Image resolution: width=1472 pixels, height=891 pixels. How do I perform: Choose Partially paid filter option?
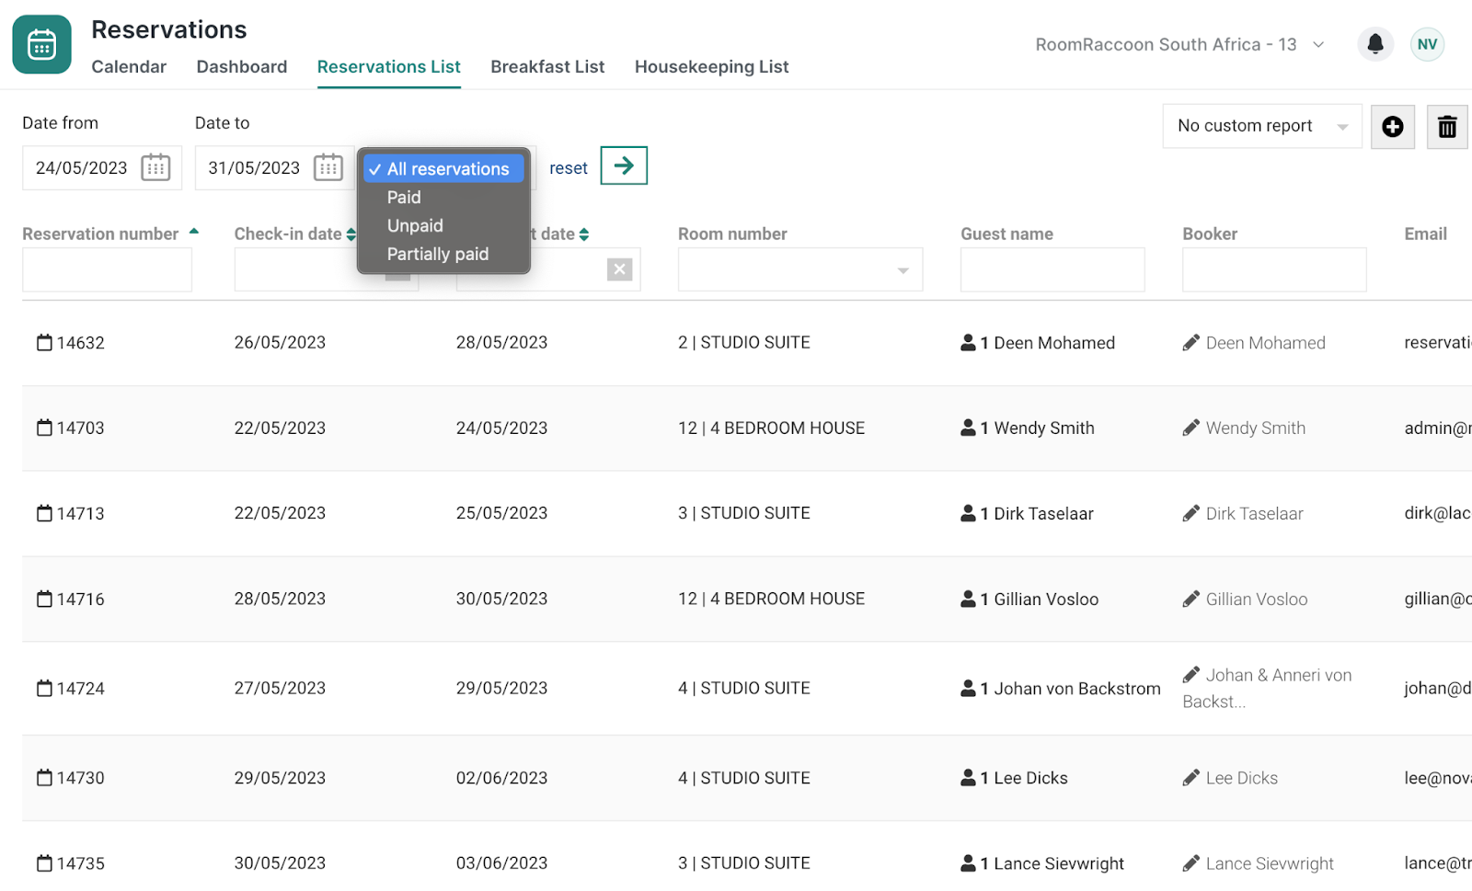point(438,255)
